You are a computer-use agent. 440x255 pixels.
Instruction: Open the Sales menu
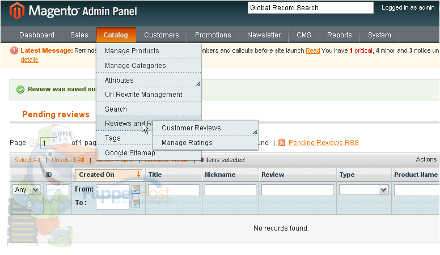pos(79,35)
